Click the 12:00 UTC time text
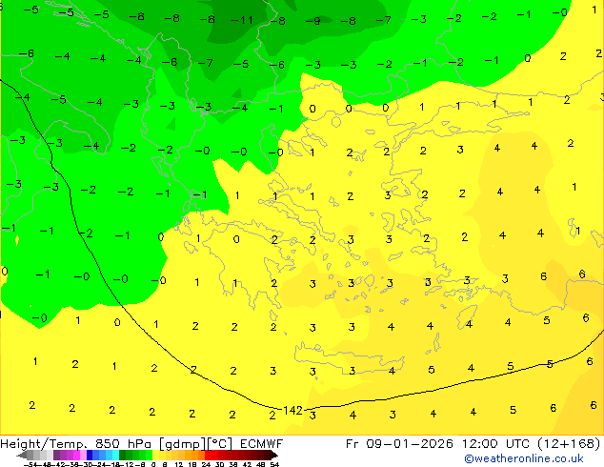The height and width of the screenshot is (467, 604). pyautogui.click(x=496, y=444)
